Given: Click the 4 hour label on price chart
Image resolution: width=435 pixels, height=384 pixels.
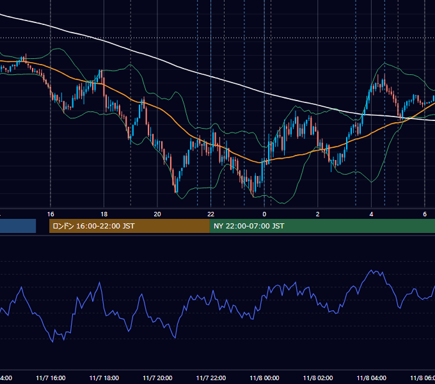Looking at the screenshot, I should [x=371, y=214].
